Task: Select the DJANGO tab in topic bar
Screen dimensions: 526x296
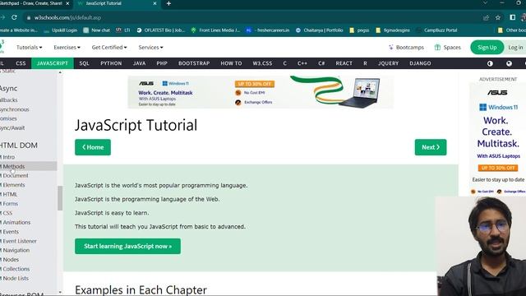Action: 420,63
